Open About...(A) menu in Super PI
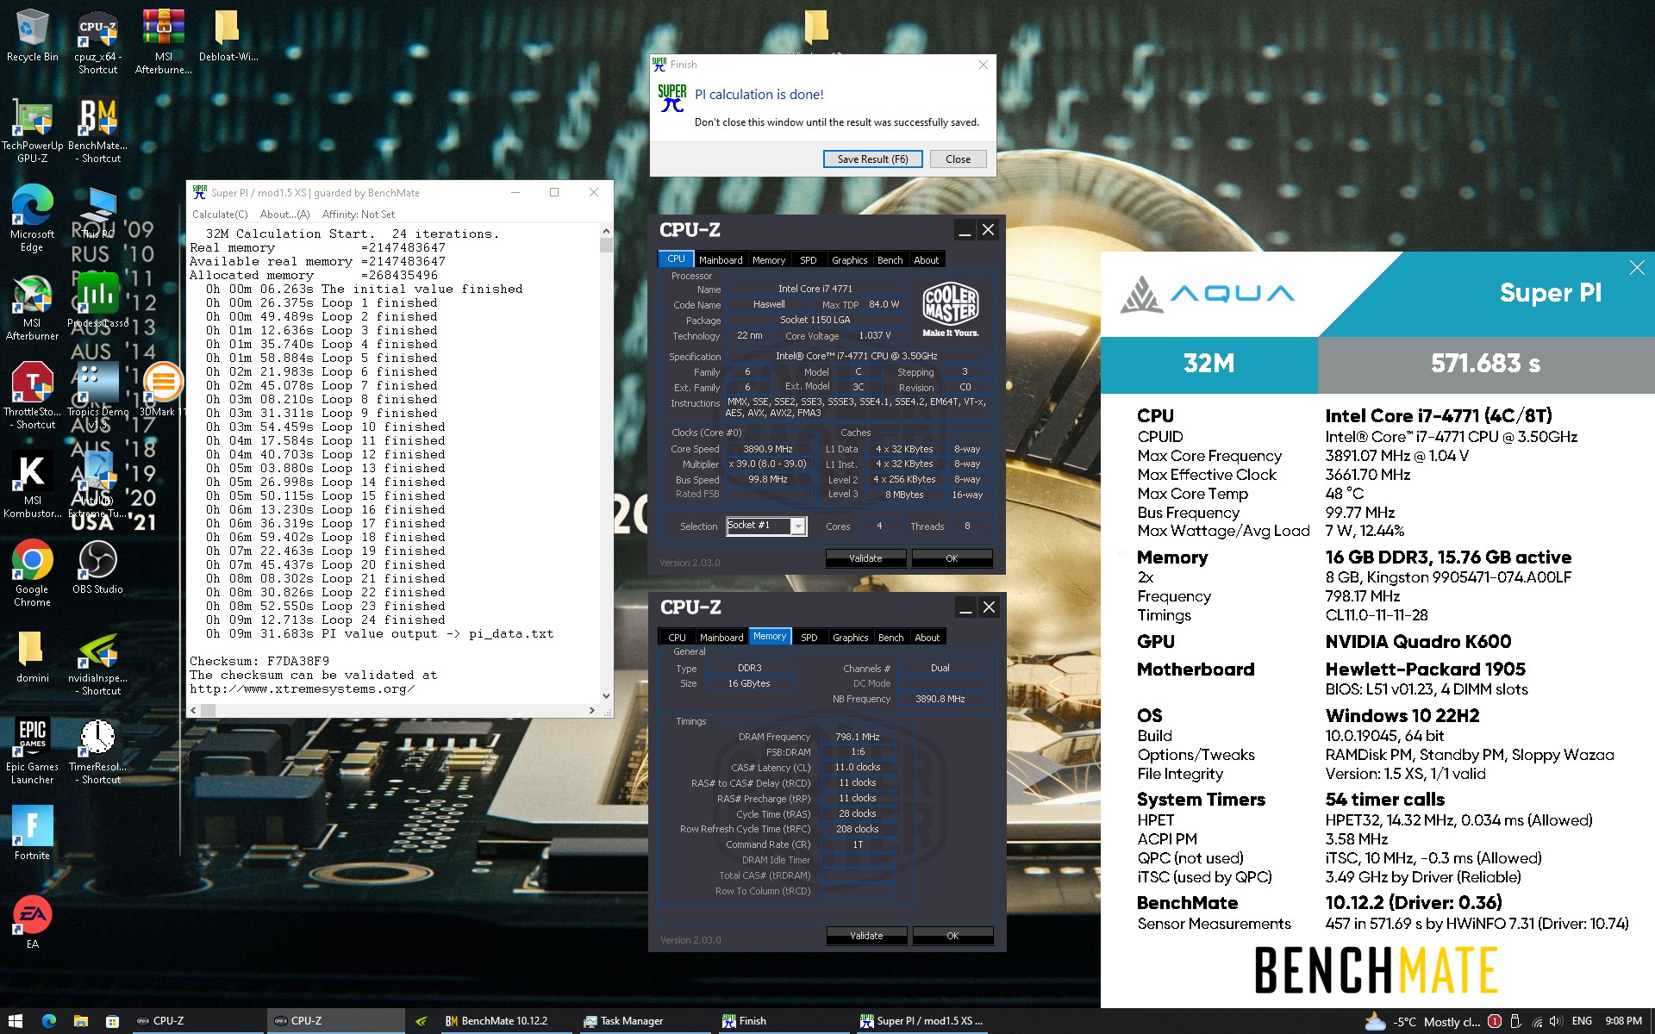This screenshot has width=1655, height=1034. pos(284,215)
